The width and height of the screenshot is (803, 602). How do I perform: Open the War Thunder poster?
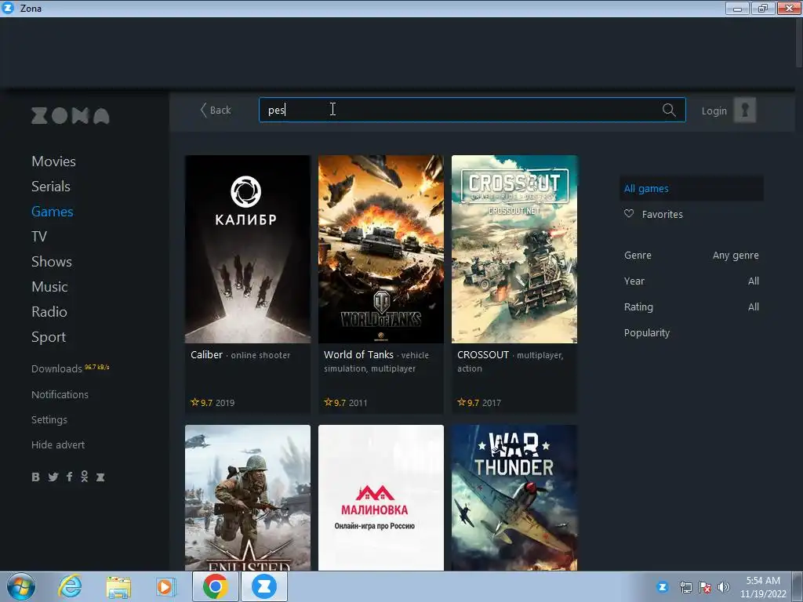(514, 498)
